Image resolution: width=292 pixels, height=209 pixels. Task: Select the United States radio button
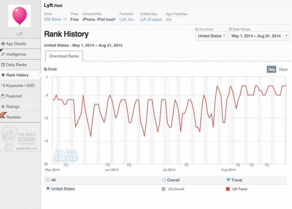click(x=48, y=188)
